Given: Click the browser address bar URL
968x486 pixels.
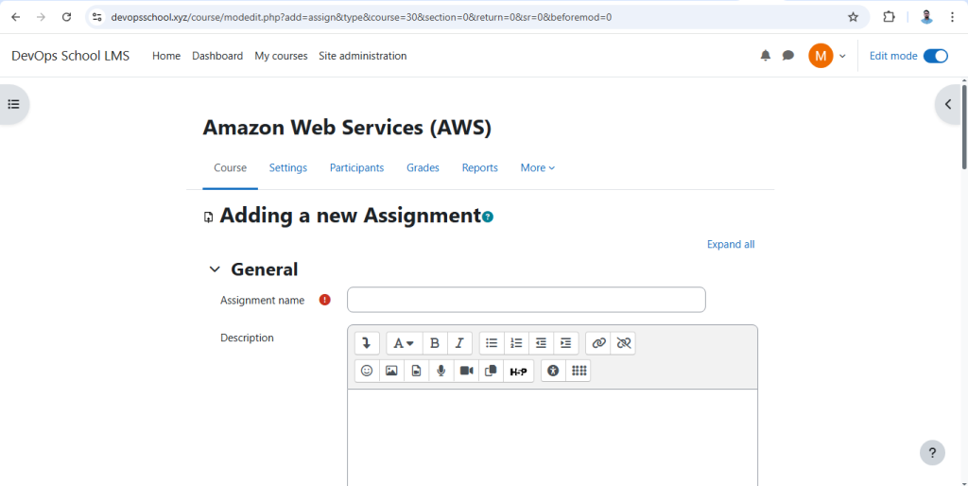Looking at the screenshot, I should click(x=361, y=17).
